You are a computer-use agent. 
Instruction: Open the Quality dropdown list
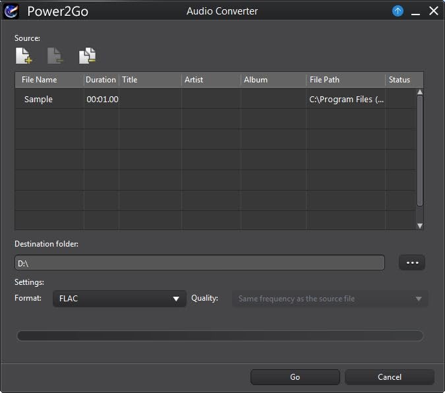330,299
